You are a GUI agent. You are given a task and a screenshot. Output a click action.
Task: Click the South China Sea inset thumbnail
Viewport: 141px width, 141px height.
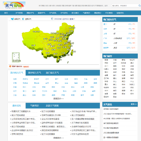pos(16,57)
